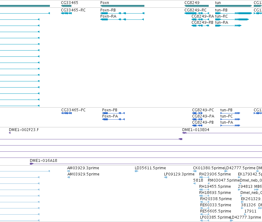Click the CG8249 gene name label

[192, 3]
